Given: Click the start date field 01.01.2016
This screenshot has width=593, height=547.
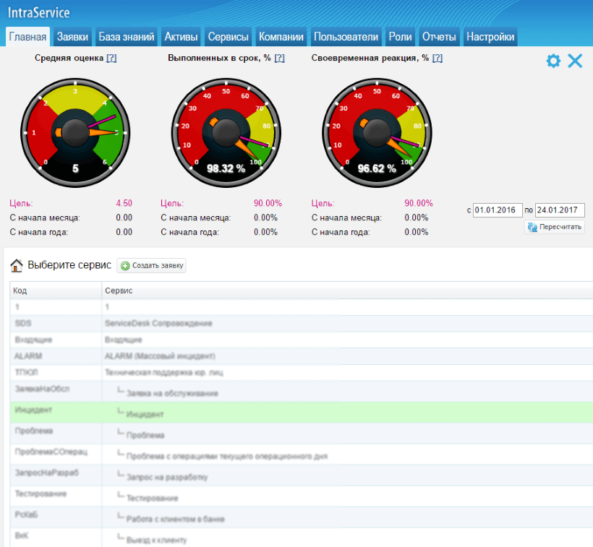Looking at the screenshot, I should point(498,210).
